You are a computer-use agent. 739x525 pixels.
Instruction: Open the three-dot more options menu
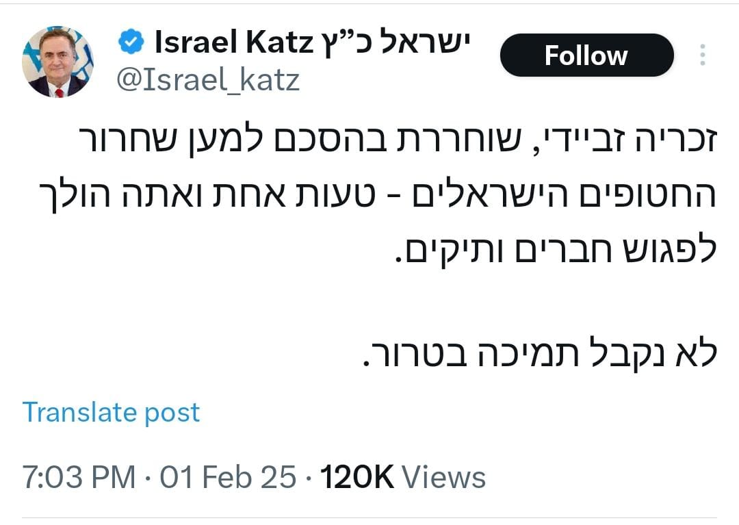[x=702, y=55]
